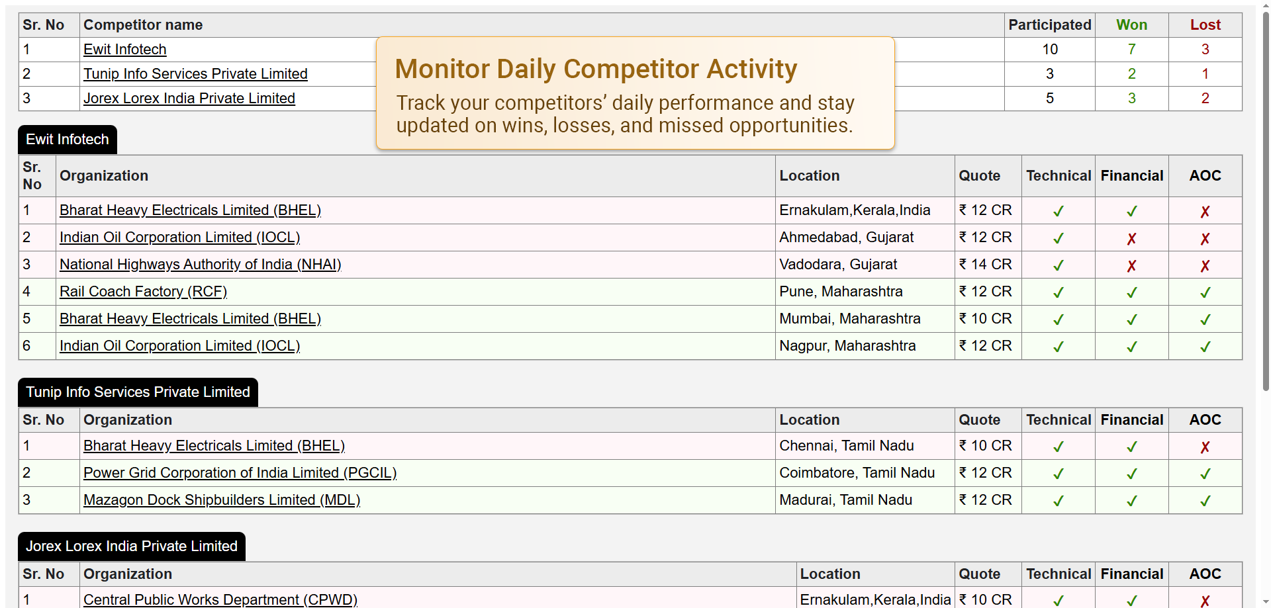Open Central Public Works Department link
1271x608 pixels.
[x=220, y=600]
